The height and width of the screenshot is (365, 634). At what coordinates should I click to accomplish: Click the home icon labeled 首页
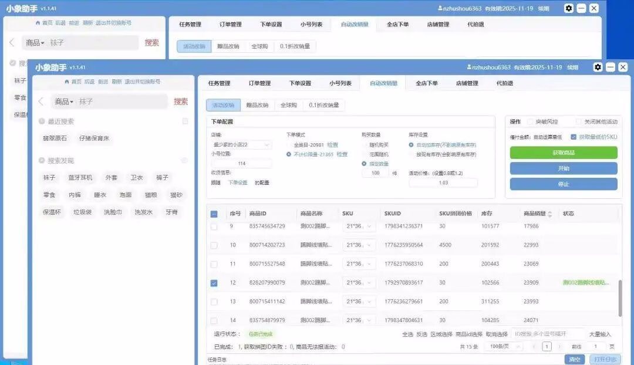pos(67,82)
